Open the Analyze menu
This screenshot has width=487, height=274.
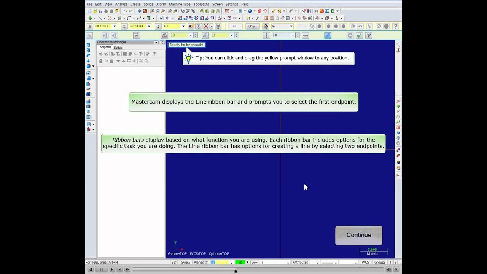(x=121, y=4)
